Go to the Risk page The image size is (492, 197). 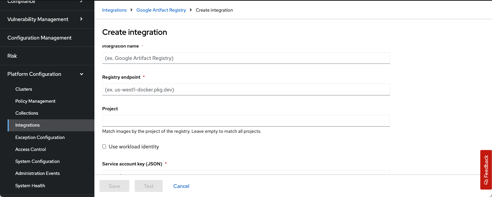(x=12, y=56)
